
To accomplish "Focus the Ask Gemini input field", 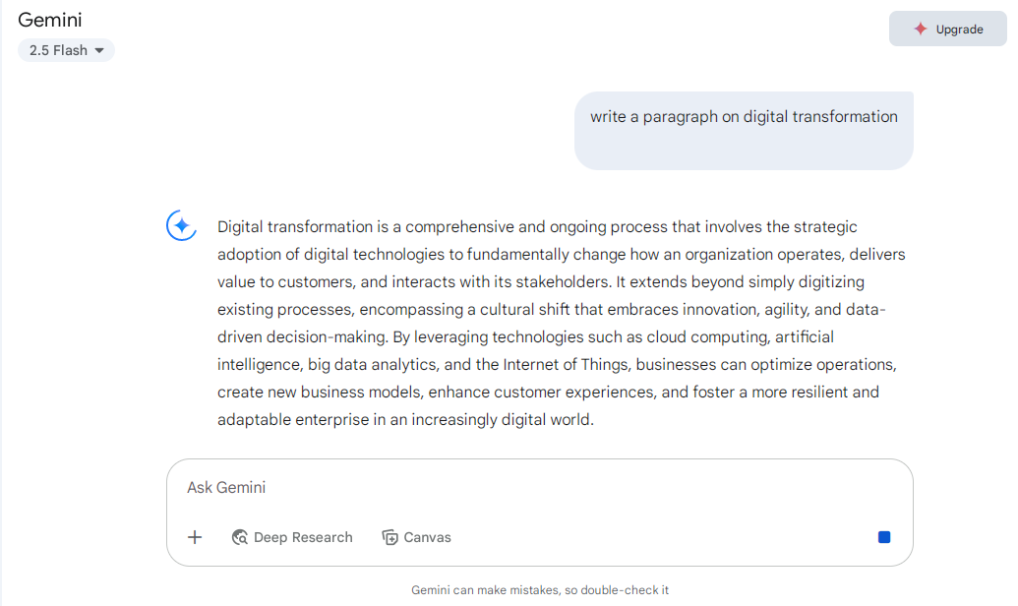I will pos(539,487).
